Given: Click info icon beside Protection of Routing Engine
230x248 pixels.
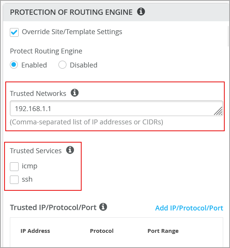Looking at the screenshot, I should [141, 12].
